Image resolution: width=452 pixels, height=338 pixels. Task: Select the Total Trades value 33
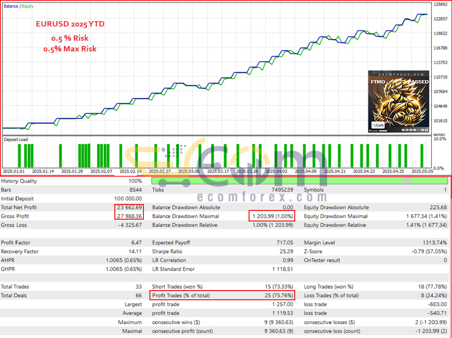pos(139,287)
